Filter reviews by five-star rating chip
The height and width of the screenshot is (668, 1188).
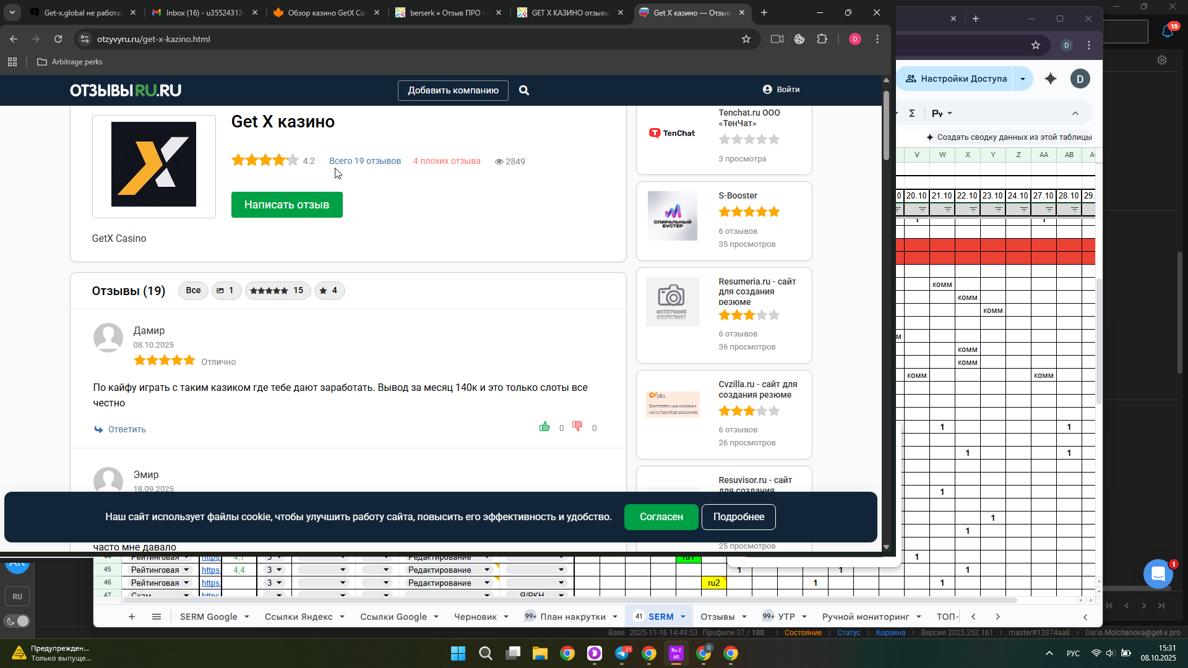[x=277, y=291]
